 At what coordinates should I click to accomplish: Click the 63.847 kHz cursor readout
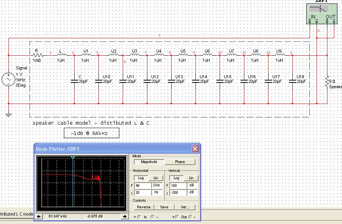point(58,216)
